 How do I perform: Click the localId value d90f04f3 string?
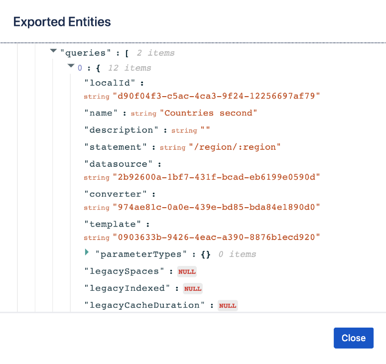click(216, 96)
